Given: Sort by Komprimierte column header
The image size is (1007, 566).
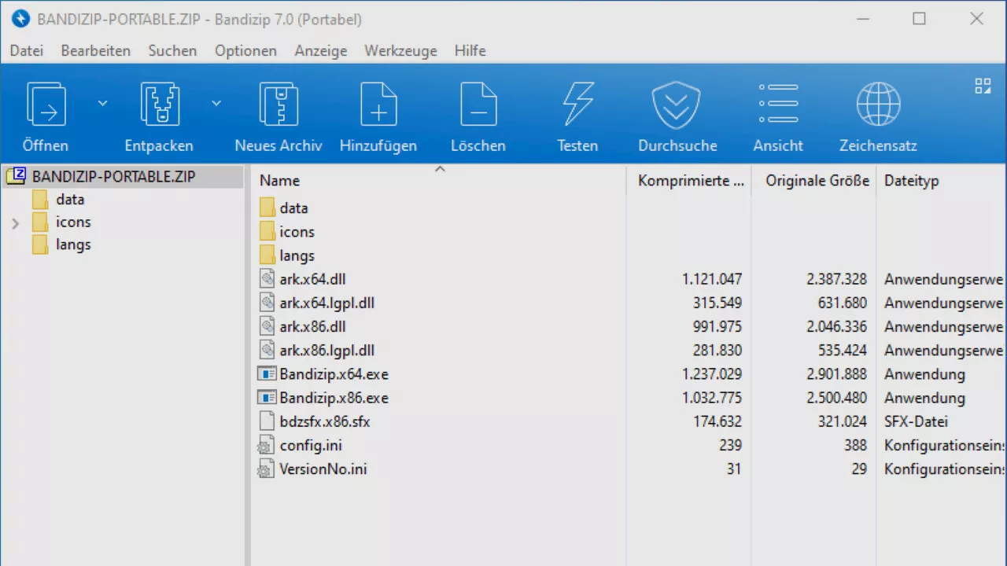Looking at the screenshot, I should click(689, 180).
